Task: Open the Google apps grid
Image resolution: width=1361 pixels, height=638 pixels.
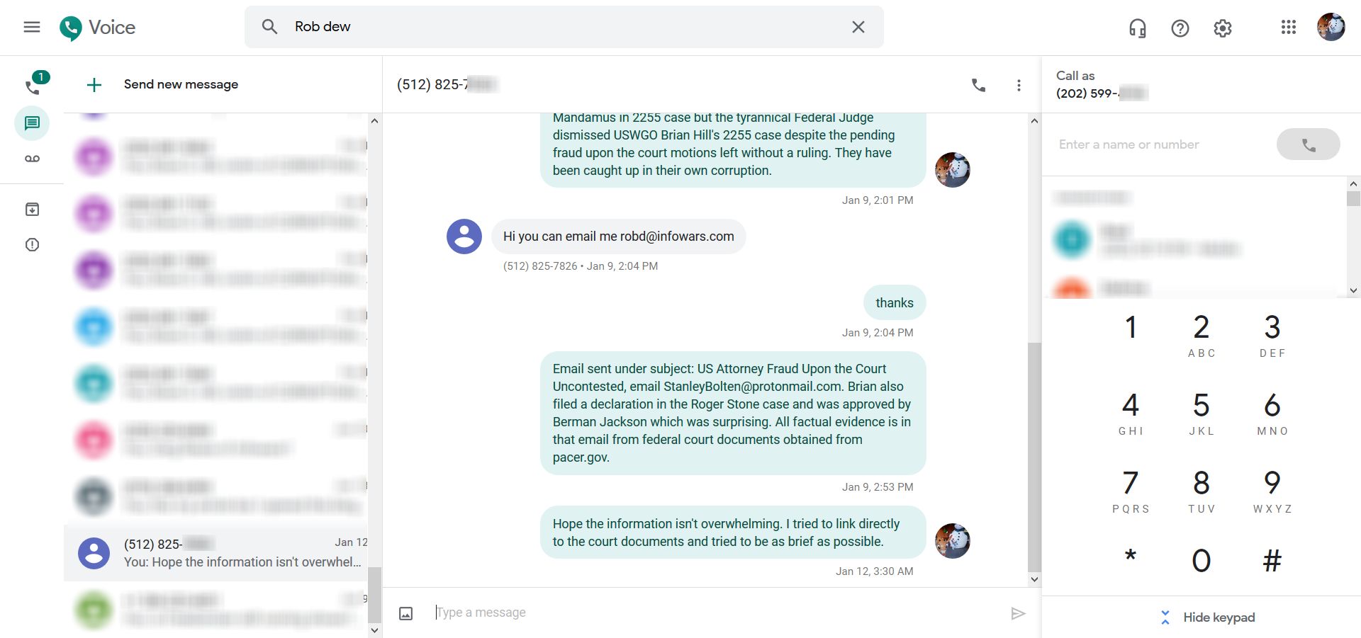Action: coord(1289,27)
